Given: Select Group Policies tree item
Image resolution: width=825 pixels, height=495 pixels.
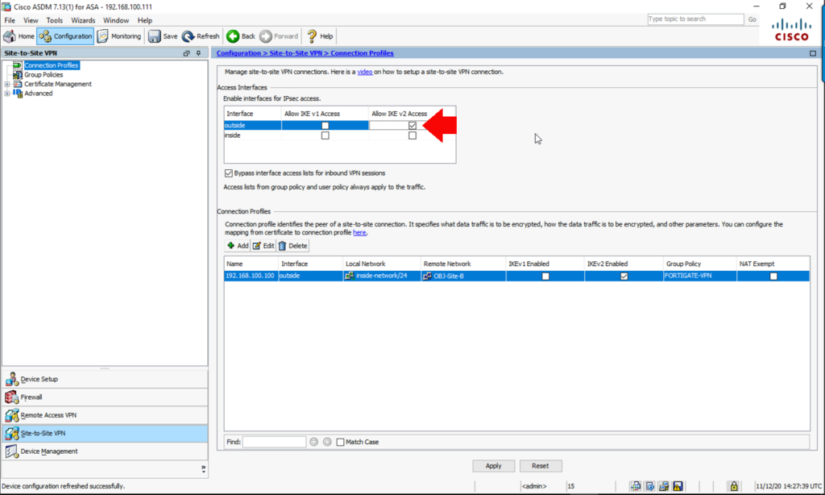Looking at the screenshot, I should 44,75.
